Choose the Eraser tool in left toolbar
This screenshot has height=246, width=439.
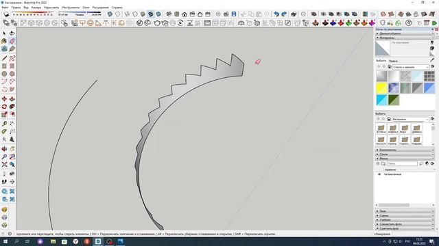12,41
